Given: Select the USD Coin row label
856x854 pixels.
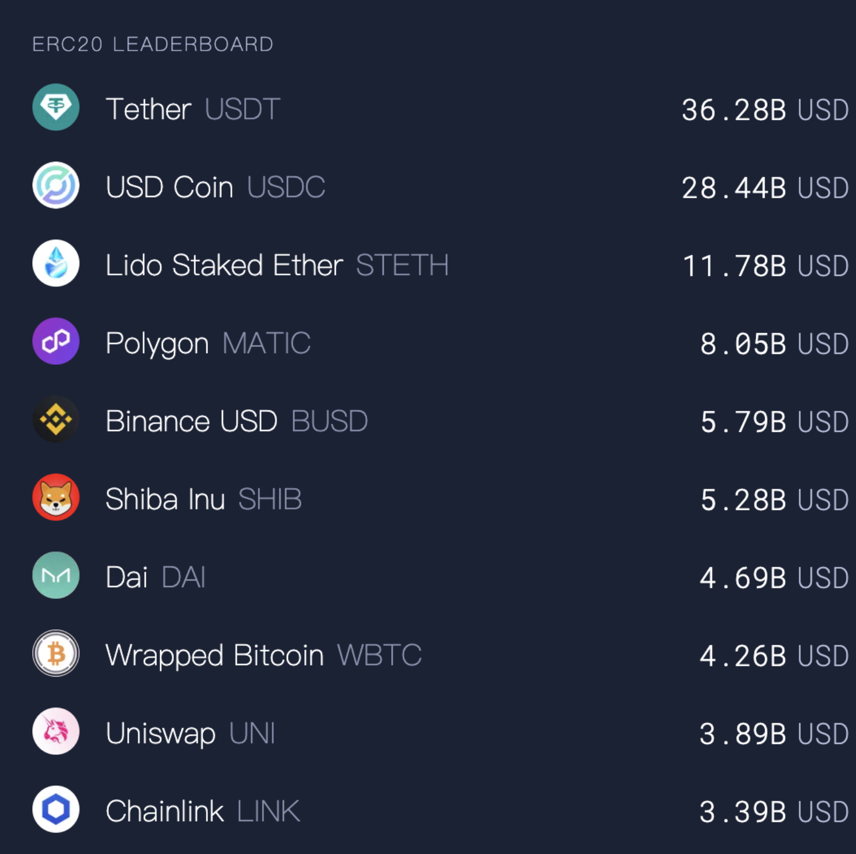Looking at the screenshot, I should pyautogui.click(x=170, y=187).
